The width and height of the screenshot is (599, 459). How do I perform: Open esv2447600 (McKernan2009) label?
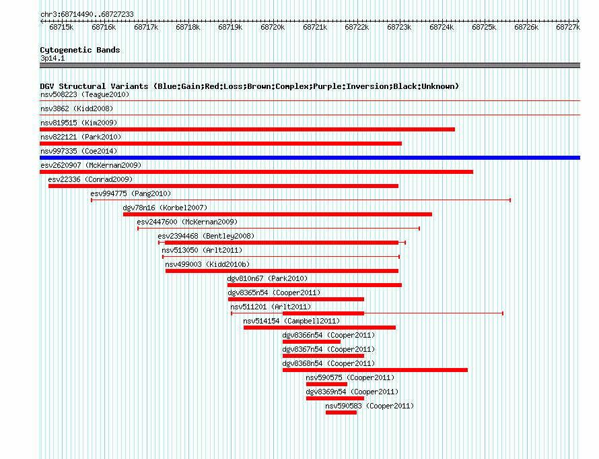click(187, 222)
